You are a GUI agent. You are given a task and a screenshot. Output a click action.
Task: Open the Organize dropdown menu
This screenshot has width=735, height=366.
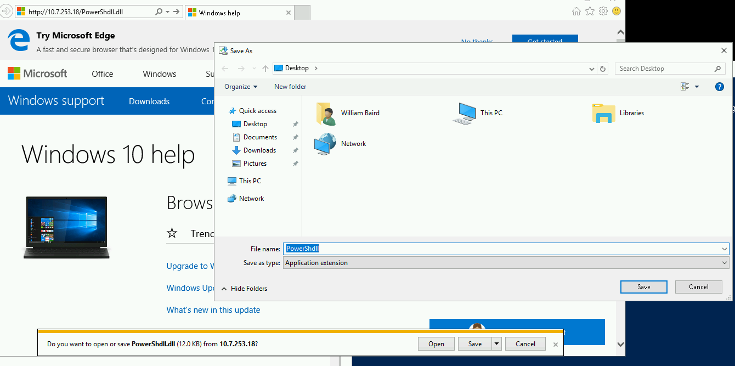241,87
